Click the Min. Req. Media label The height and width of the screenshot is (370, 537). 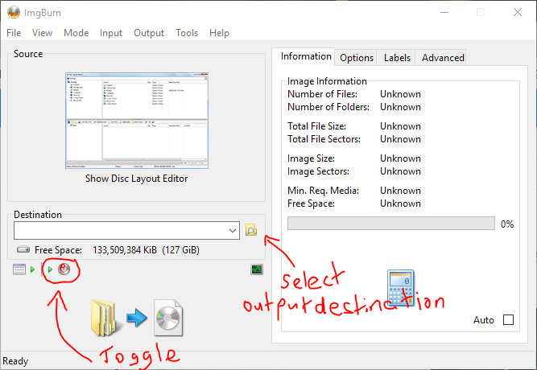pyautogui.click(x=323, y=191)
